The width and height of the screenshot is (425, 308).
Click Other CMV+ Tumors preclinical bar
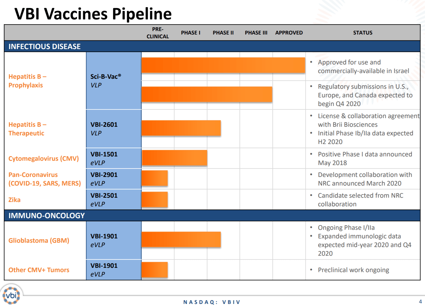pyautogui.click(x=155, y=269)
